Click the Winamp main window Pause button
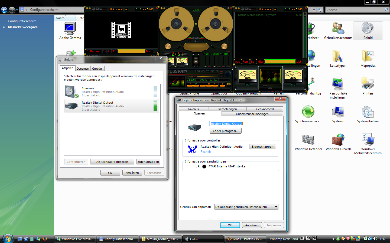This screenshot has width=390, height=243. 203,85
